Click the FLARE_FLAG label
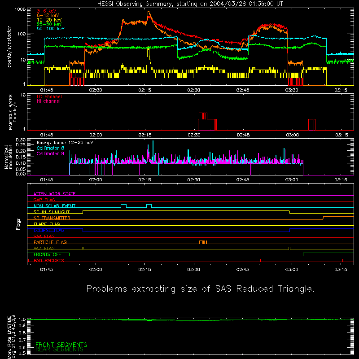359x359 pixels. pos(47,224)
